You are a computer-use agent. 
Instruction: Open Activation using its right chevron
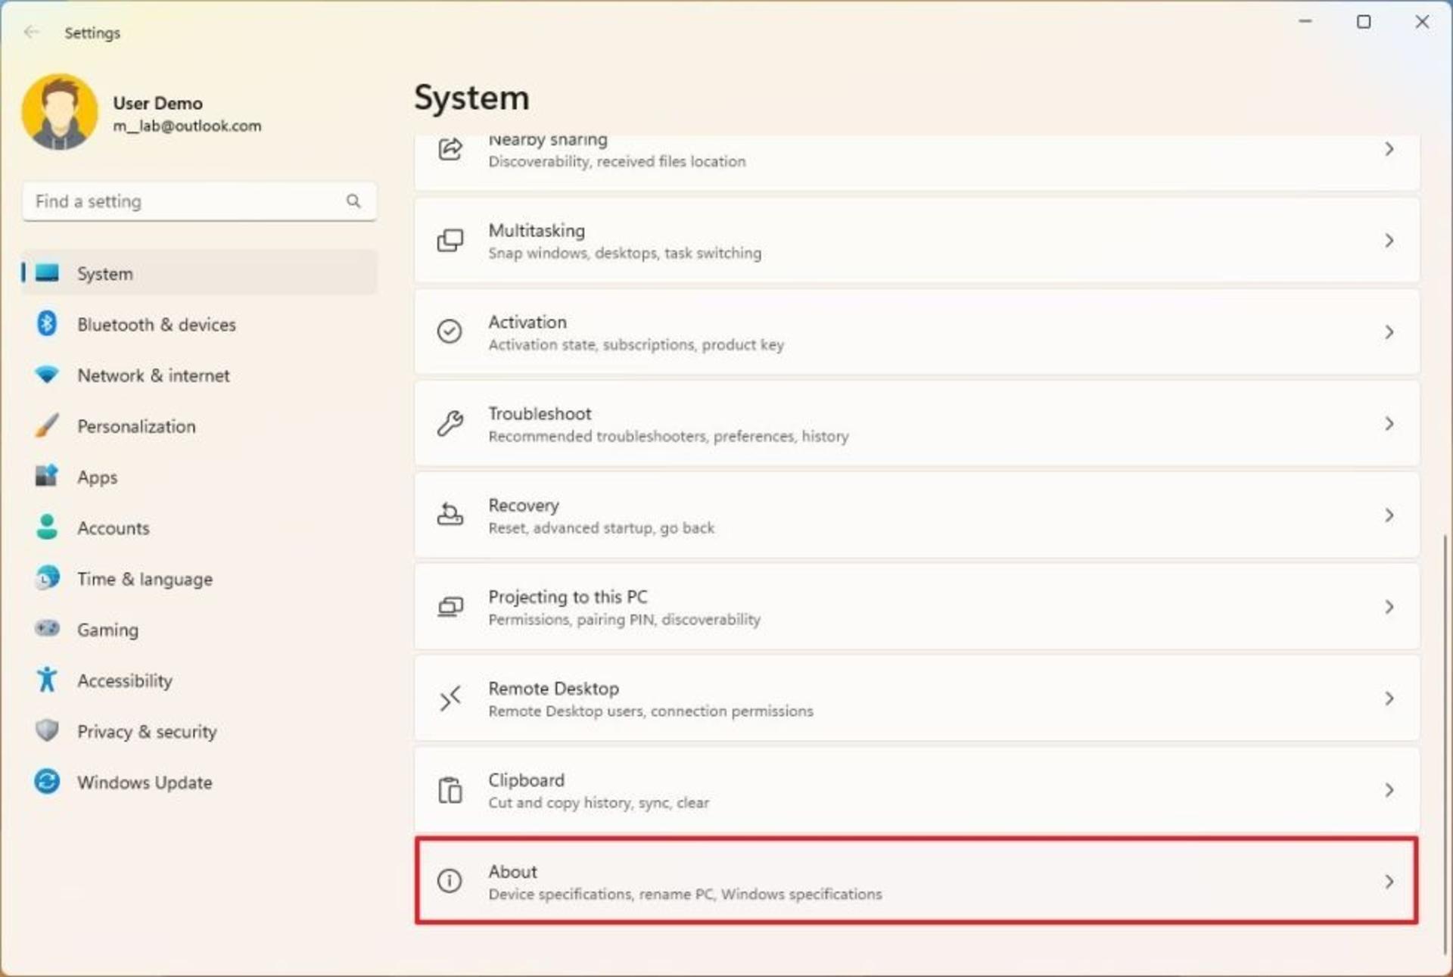click(1389, 332)
